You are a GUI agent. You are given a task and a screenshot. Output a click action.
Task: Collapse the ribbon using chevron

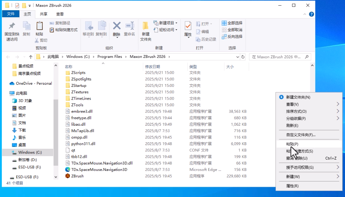(304, 14)
